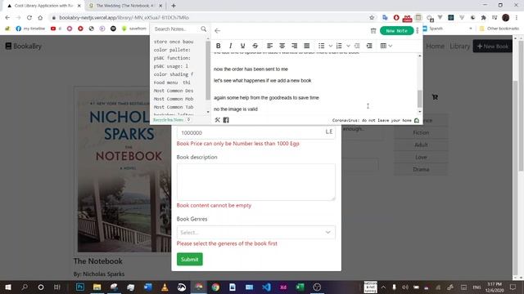Toggle bold formatting in the notes editor

coord(219,46)
